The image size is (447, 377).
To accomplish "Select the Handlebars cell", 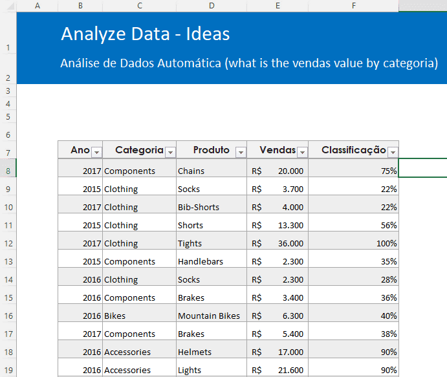I will click(211, 261).
